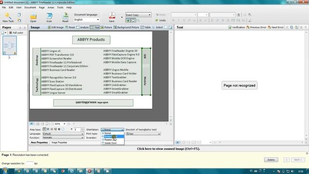This screenshot has height=174, width=309.
Task: Go to Next Error
Action: click(276, 28)
